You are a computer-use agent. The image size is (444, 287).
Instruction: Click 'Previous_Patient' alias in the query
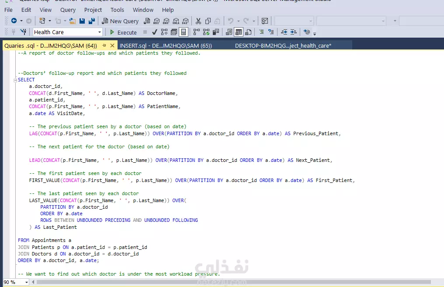point(316,133)
